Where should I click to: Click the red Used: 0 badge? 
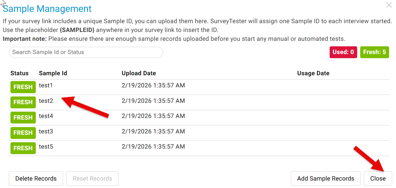(343, 52)
